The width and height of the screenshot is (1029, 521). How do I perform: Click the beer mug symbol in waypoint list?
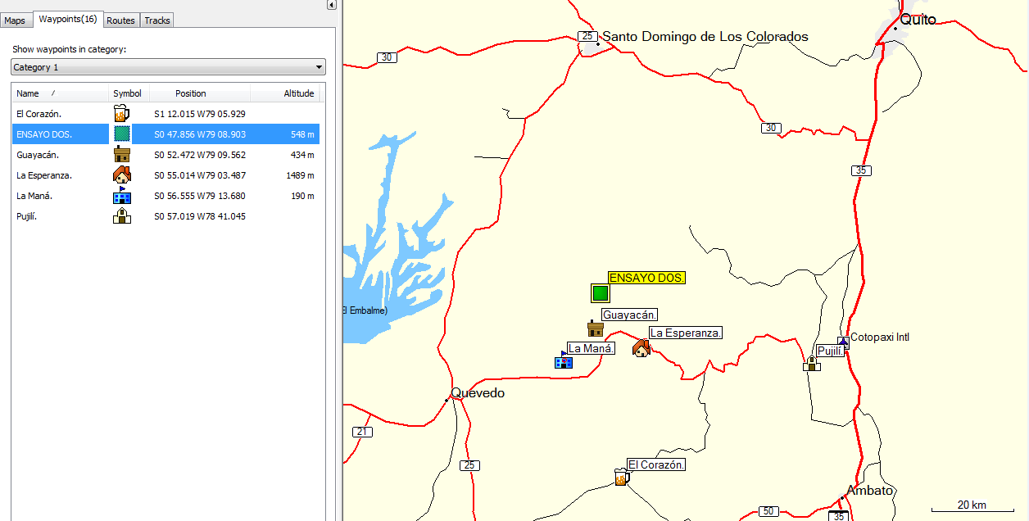121,114
